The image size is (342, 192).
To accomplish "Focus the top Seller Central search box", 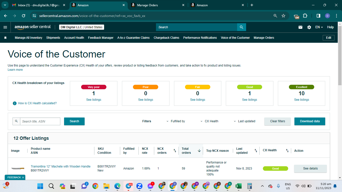I will click(197, 27).
